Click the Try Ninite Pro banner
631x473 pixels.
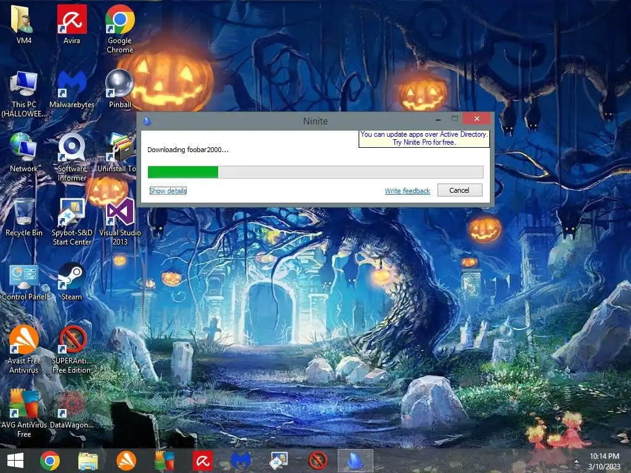tap(424, 139)
